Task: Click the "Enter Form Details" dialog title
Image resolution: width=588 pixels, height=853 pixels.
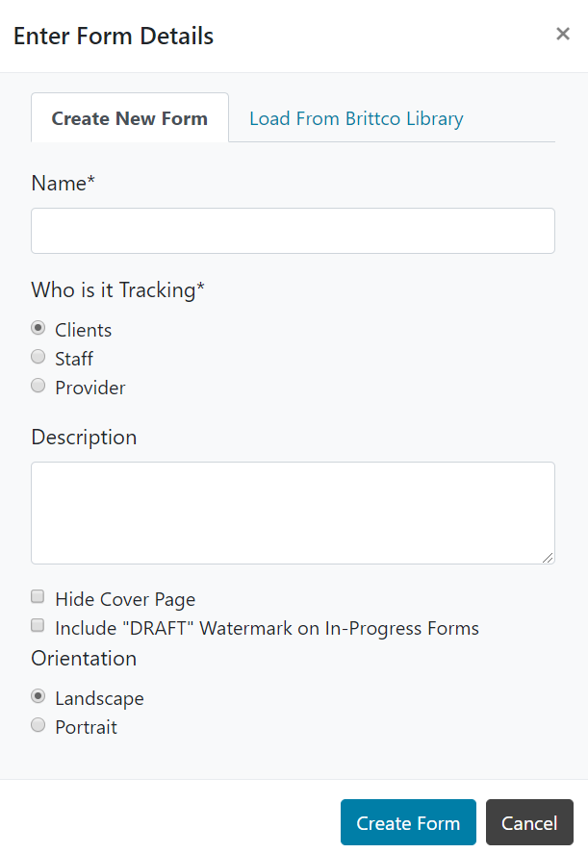Action: click(x=114, y=37)
